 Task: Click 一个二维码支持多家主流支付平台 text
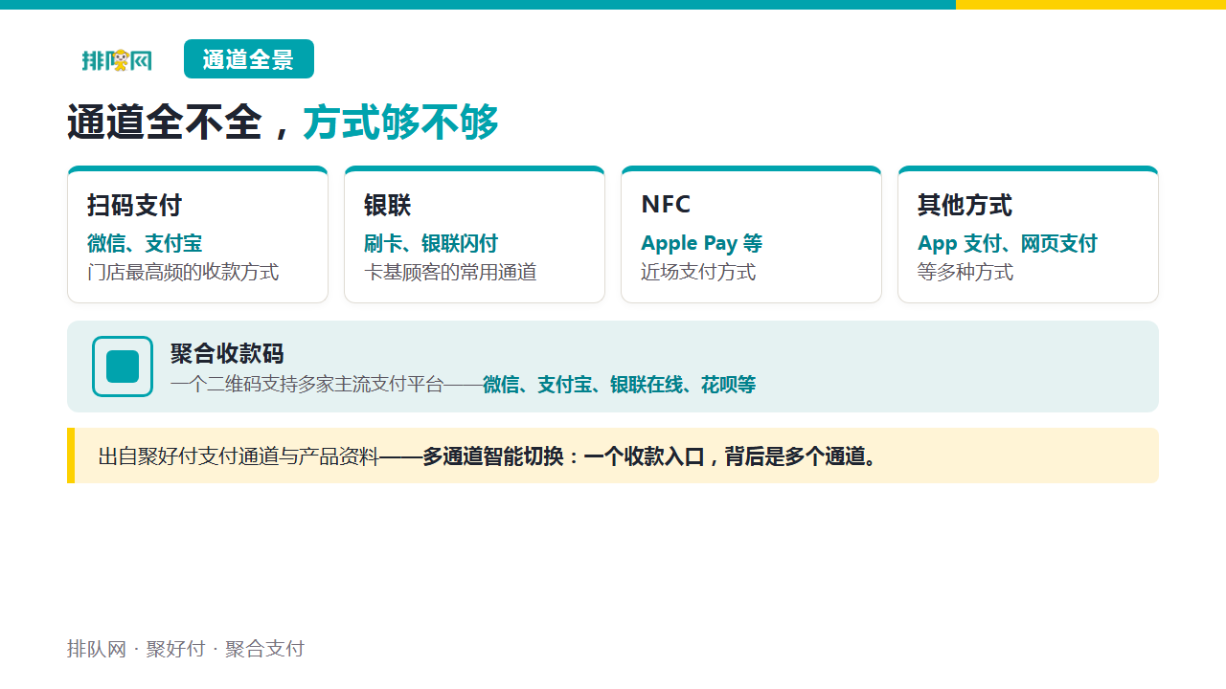[307, 385]
